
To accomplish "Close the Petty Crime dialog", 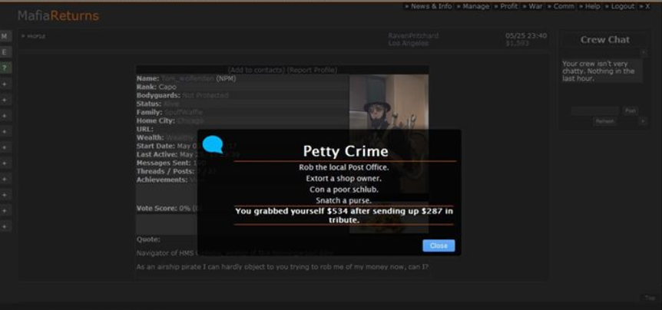I will tap(439, 246).
